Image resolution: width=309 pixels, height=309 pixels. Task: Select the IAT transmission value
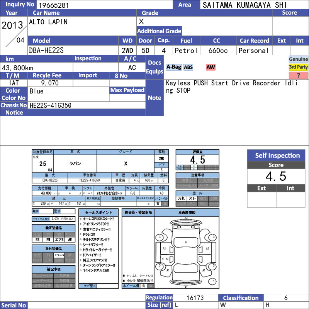(x=14, y=83)
